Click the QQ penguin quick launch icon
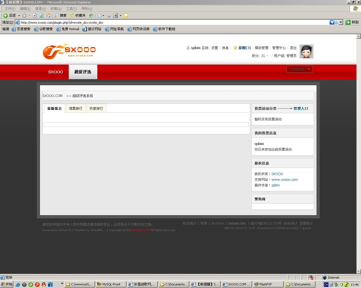Screen dimensions: 361x288 (44, 284)
